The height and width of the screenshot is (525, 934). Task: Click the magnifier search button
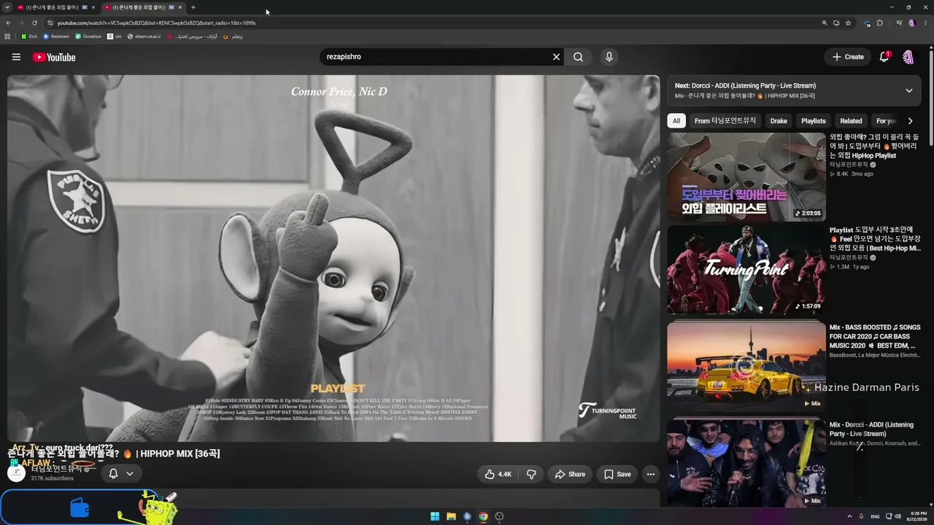[x=578, y=57]
